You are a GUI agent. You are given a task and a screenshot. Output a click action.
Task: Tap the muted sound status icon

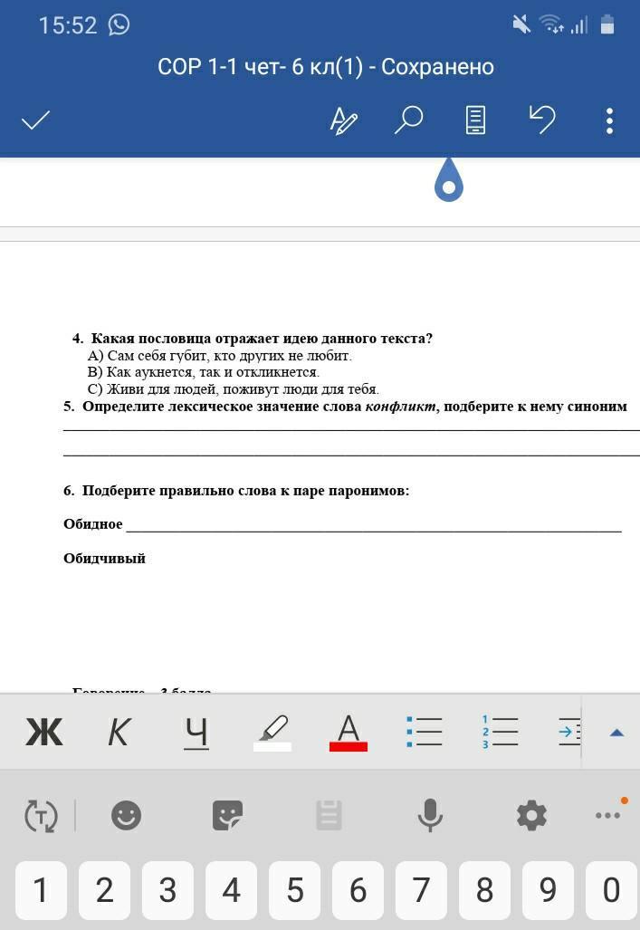click(521, 25)
